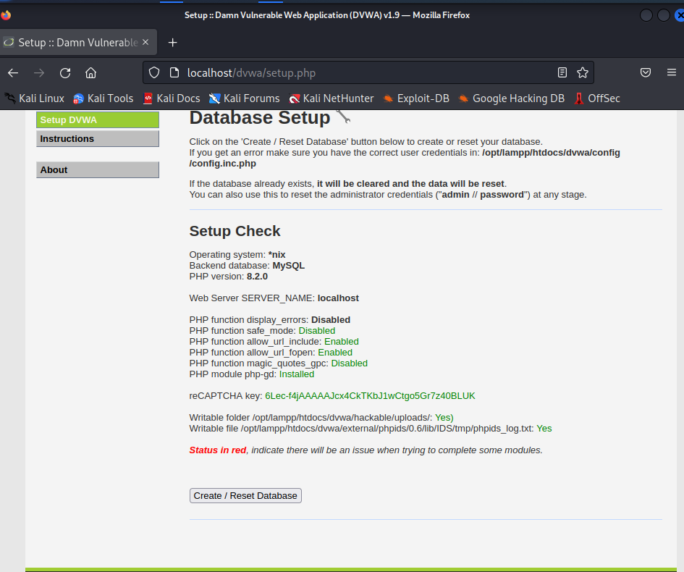Select Setup DVWA in sidebar menu

point(98,120)
